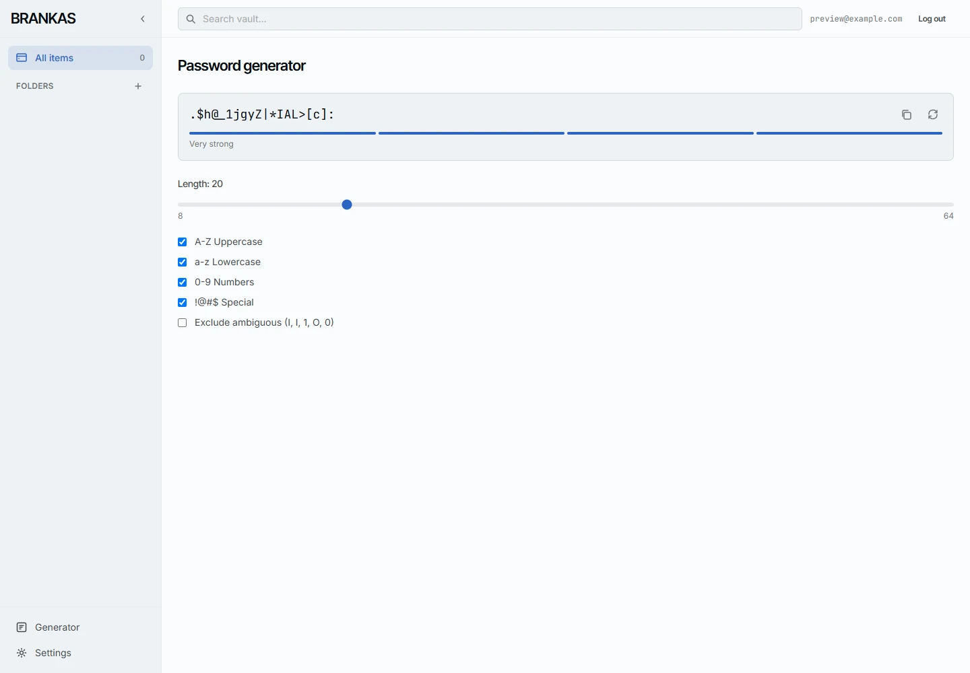Image resolution: width=970 pixels, height=673 pixels.
Task: Click the BRANKAS logo
Action: [x=43, y=19]
